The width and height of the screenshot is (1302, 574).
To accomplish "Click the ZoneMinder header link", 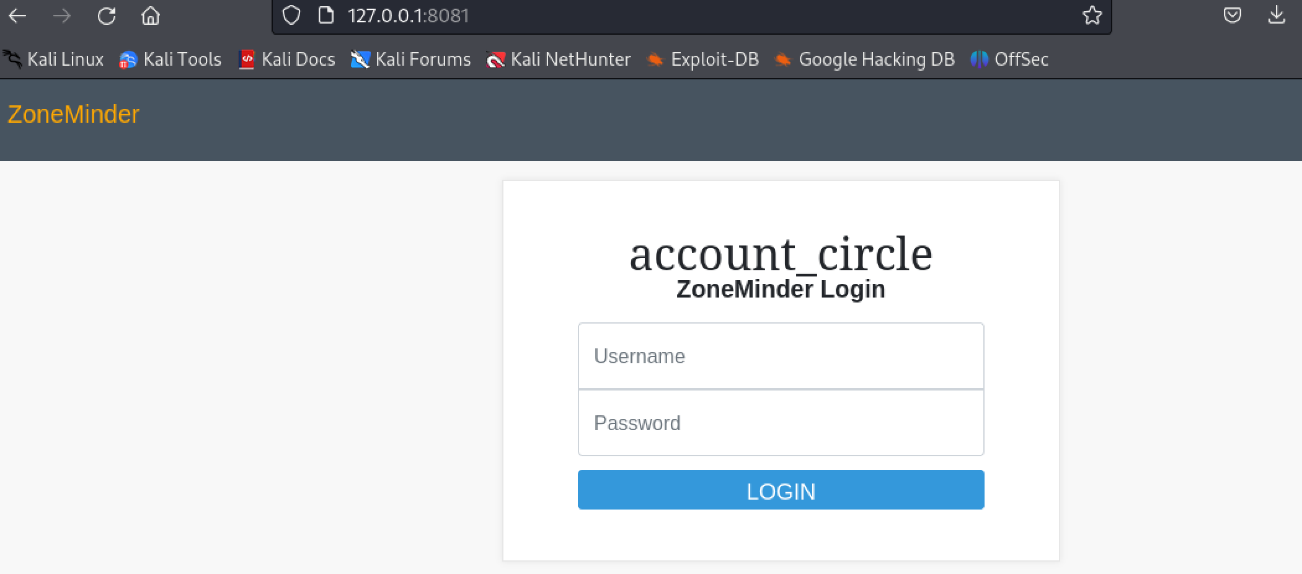I will 73,115.
